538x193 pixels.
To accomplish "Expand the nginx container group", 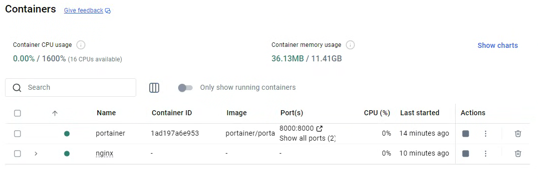I will click(36, 154).
